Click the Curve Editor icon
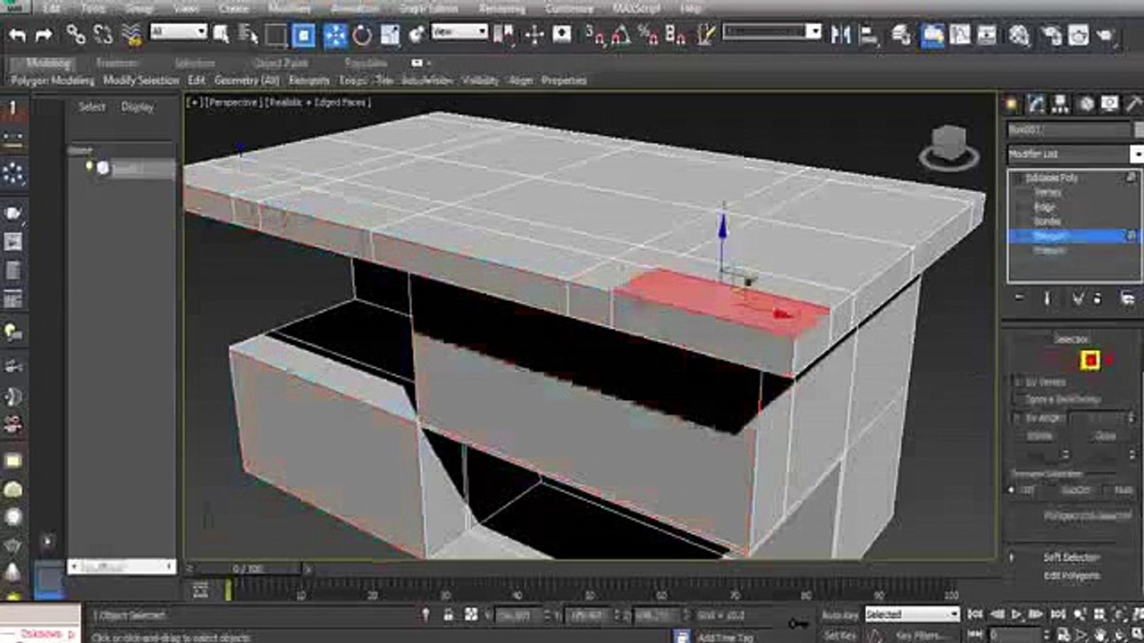 [x=960, y=35]
